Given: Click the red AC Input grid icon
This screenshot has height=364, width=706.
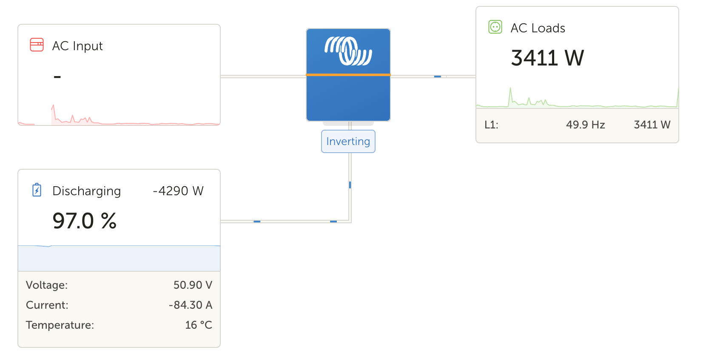Looking at the screenshot, I should tap(37, 45).
